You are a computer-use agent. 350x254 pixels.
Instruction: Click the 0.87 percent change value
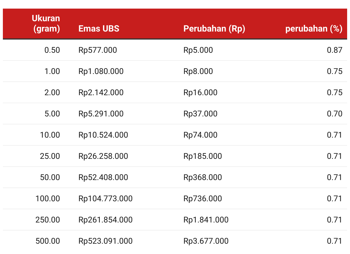(x=335, y=50)
